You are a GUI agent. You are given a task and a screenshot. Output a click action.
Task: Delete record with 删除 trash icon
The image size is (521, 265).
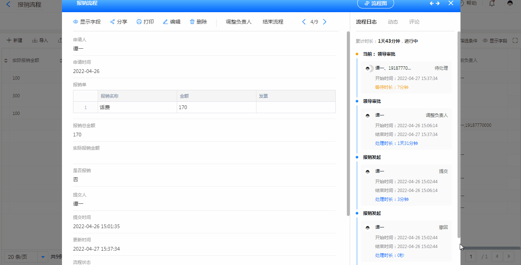coord(192,22)
